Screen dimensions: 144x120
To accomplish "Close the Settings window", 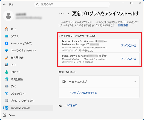I will point(140,3).
